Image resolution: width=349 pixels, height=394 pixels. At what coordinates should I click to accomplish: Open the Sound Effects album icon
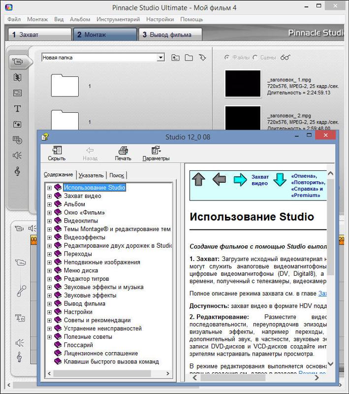click(x=17, y=156)
